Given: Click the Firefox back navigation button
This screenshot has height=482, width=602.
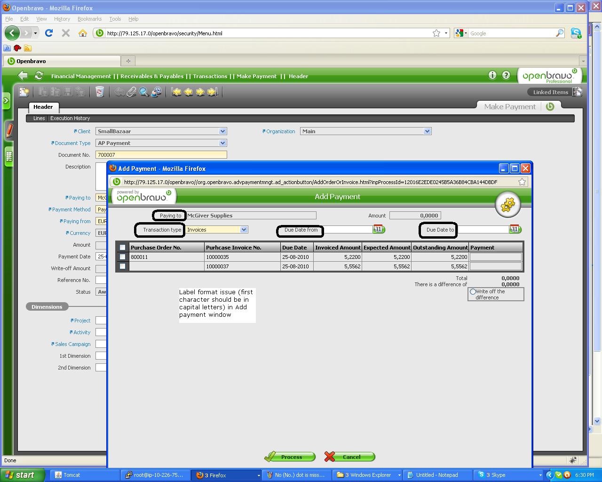Looking at the screenshot, I should pyautogui.click(x=12, y=33).
